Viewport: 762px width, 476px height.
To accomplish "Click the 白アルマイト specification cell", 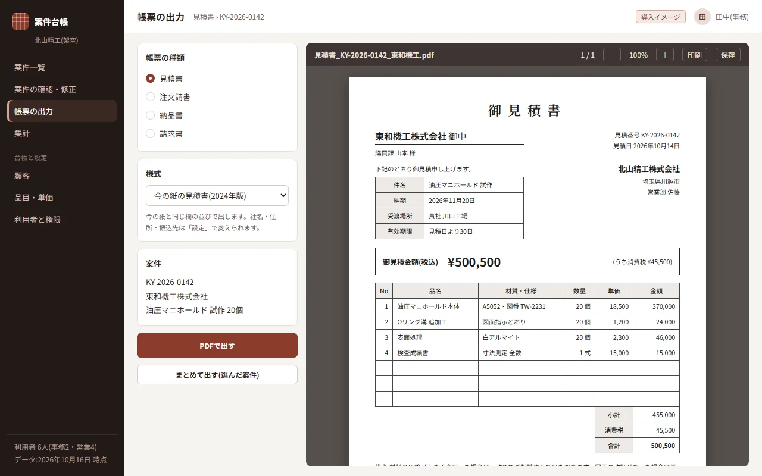I will [x=521, y=337].
